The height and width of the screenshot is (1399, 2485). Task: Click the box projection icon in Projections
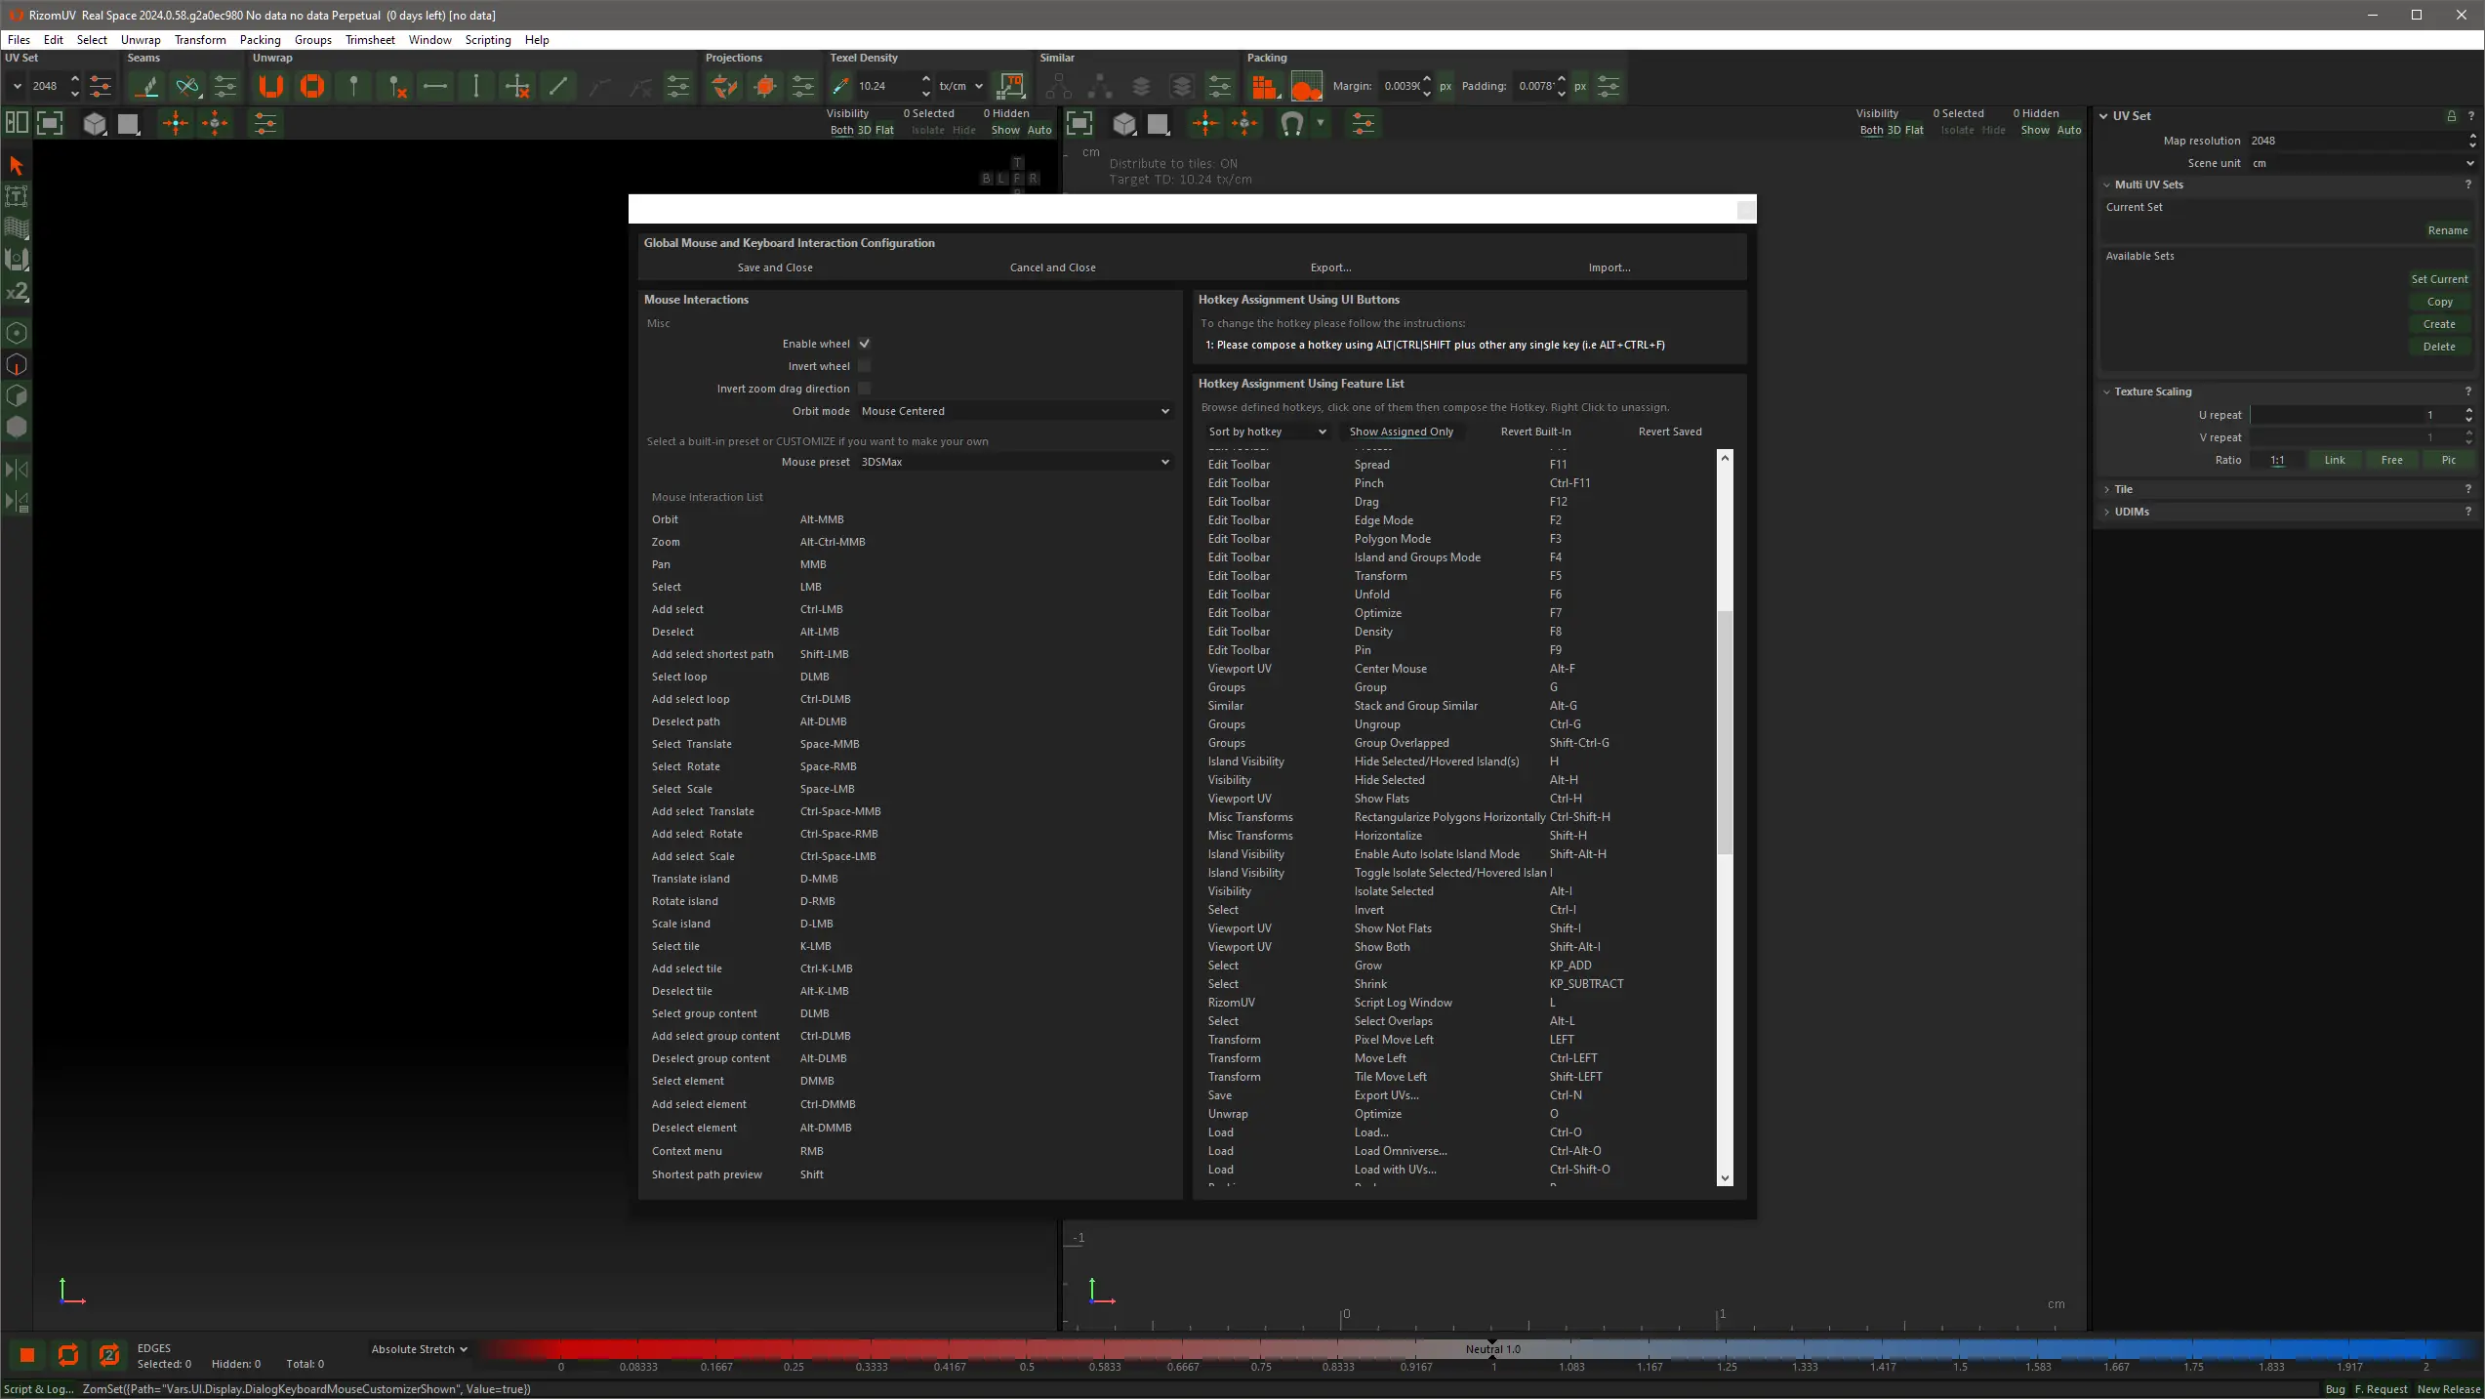click(765, 86)
